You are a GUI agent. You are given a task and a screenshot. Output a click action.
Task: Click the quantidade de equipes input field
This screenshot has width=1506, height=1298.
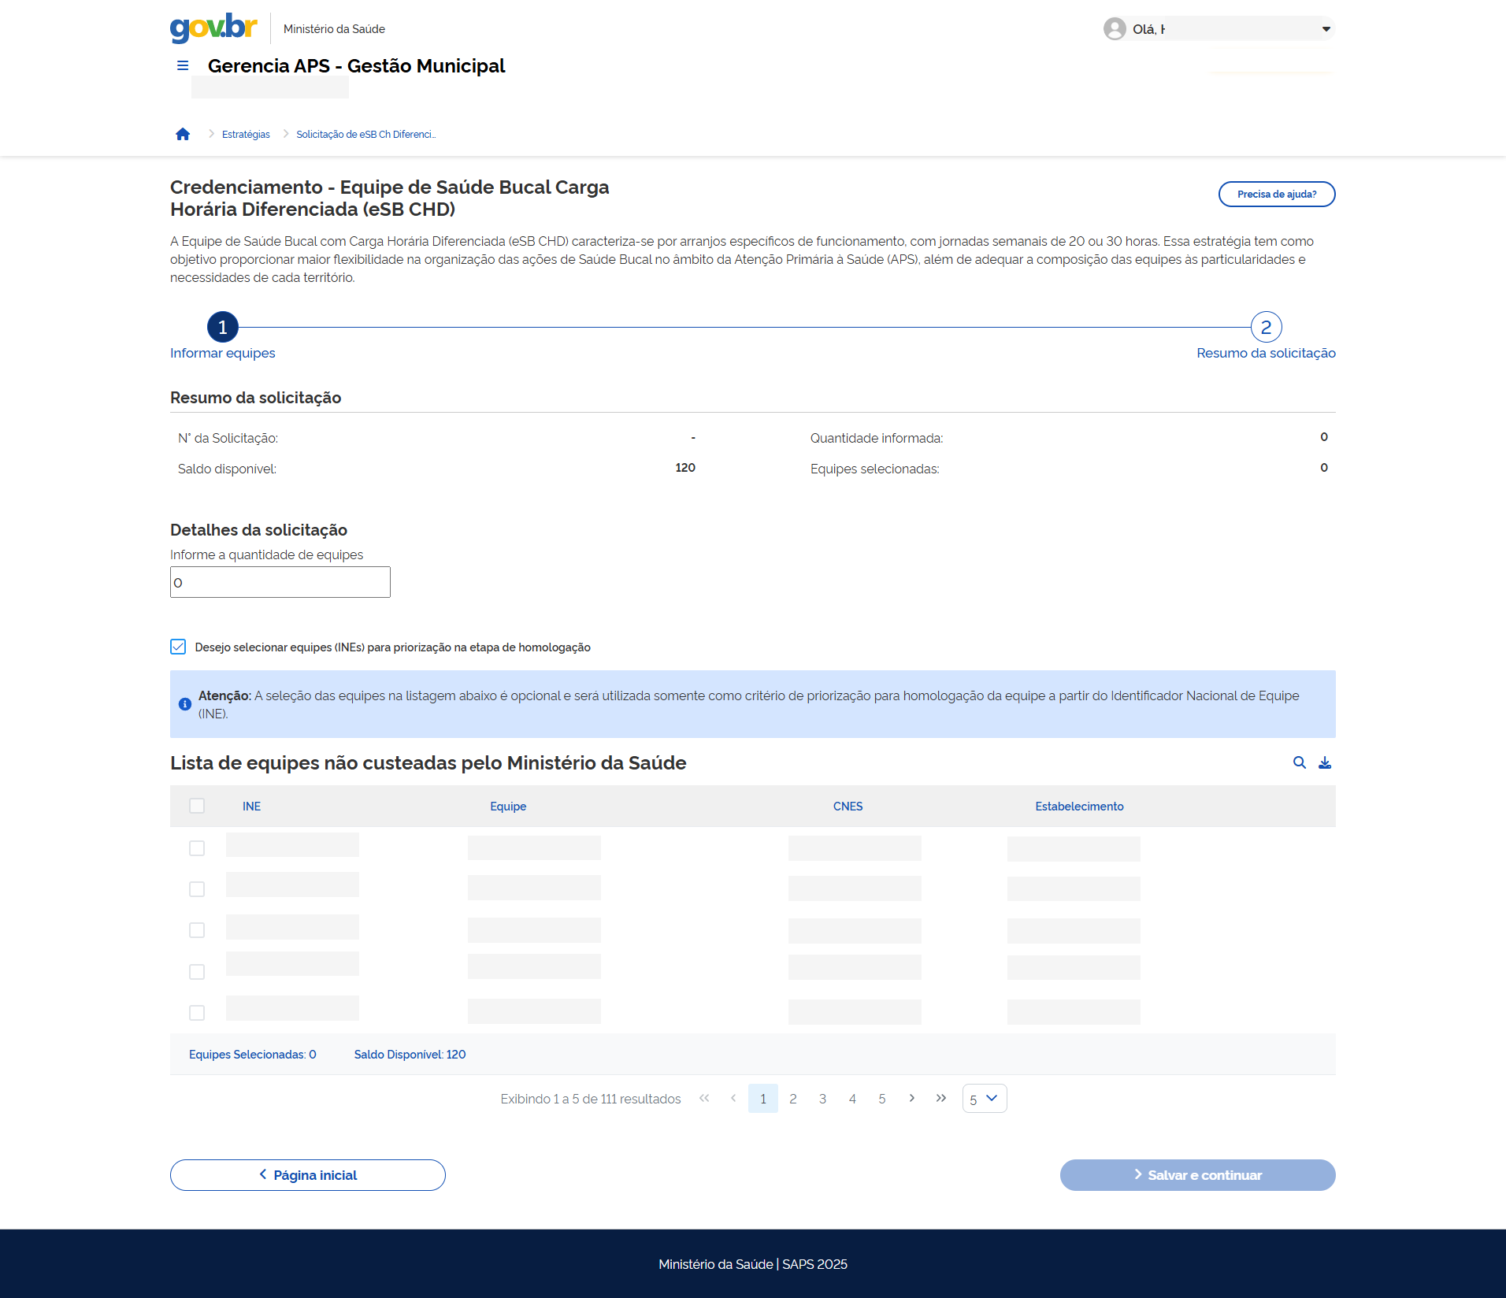tap(280, 583)
